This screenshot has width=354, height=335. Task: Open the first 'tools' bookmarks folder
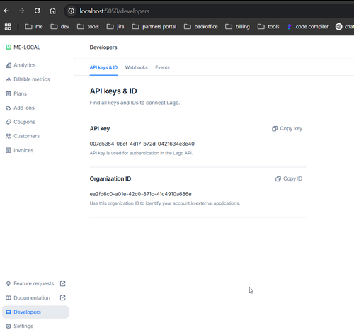coord(88,27)
